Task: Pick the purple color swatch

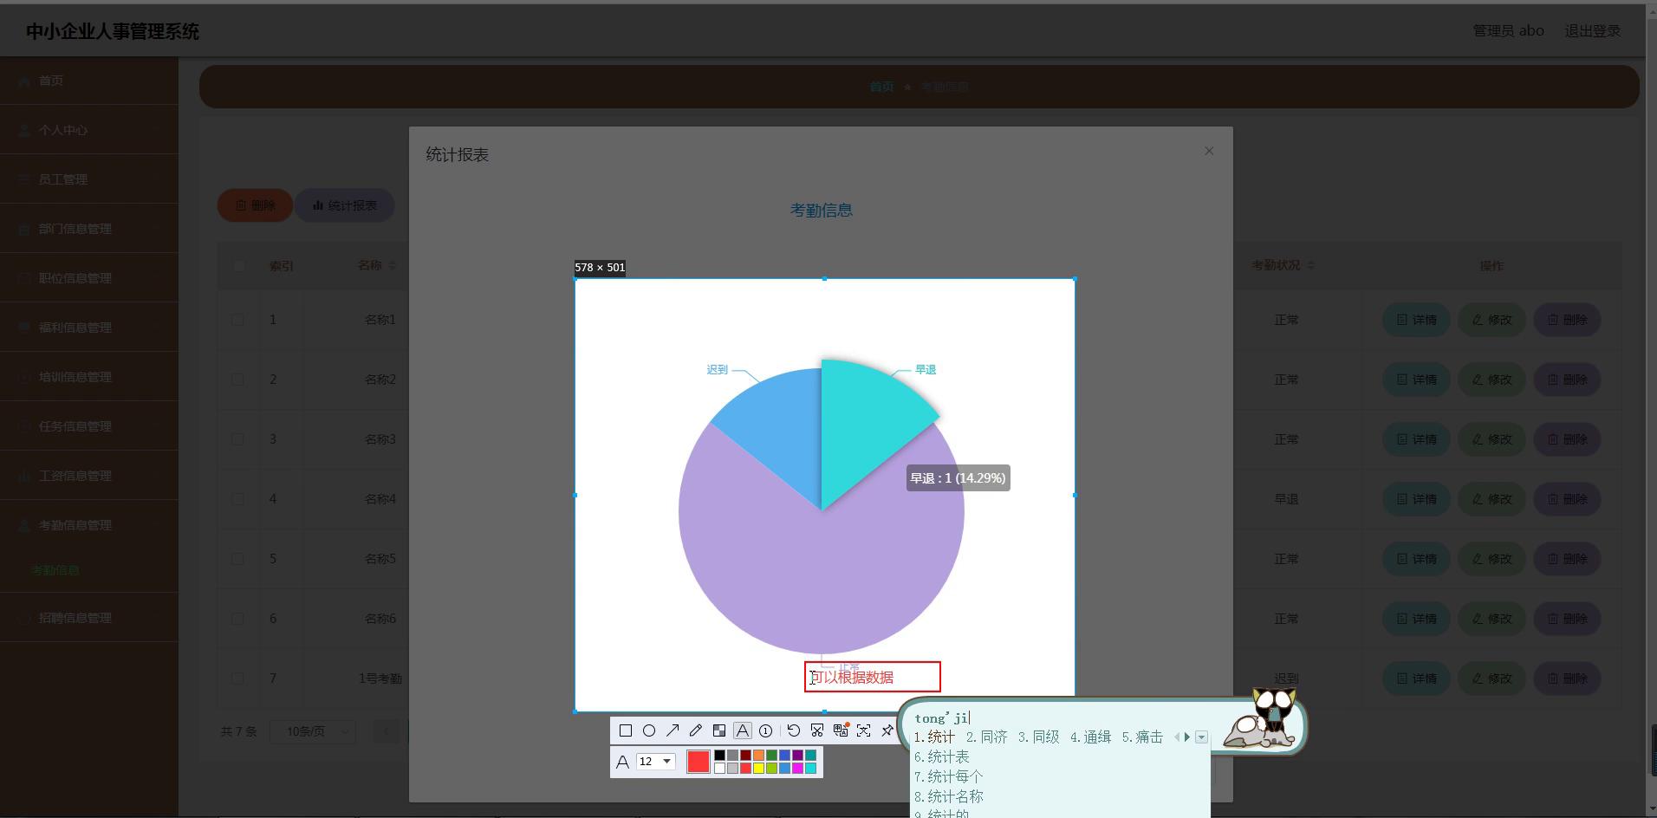Action: tap(797, 756)
